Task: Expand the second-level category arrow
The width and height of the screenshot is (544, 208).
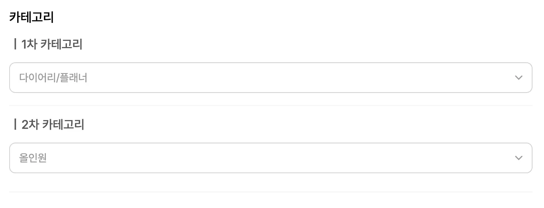Action: tap(518, 158)
